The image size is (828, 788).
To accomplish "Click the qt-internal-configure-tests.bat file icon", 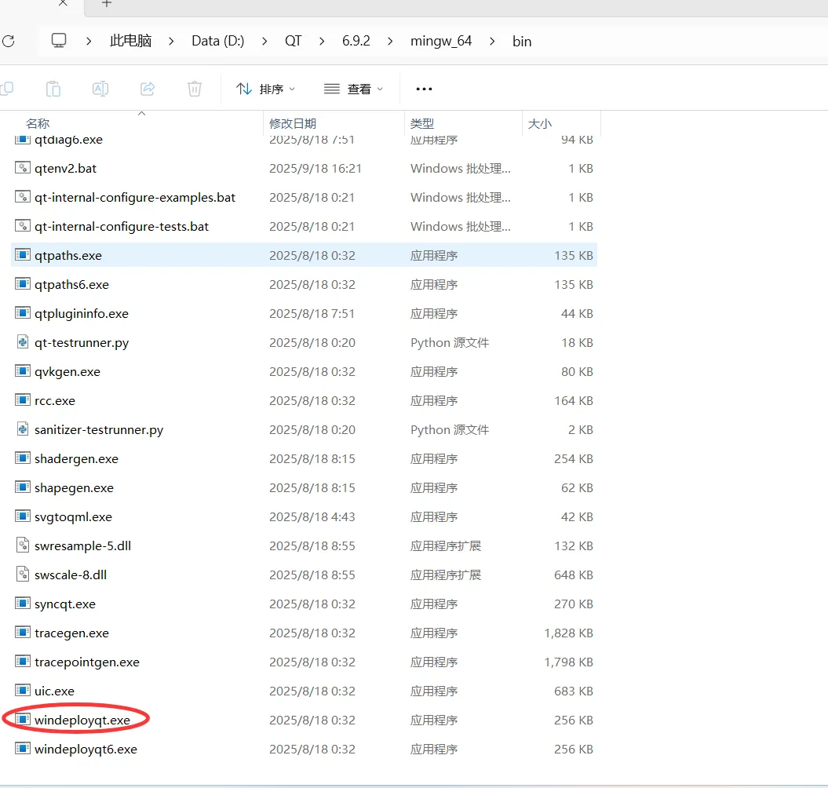I will pyautogui.click(x=22, y=226).
